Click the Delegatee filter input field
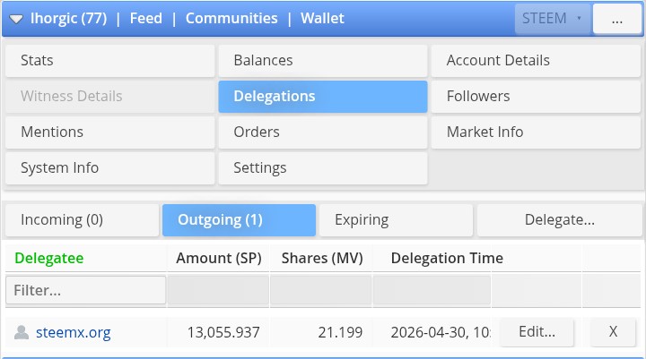Screen dimensions: 646x359 click(86, 290)
